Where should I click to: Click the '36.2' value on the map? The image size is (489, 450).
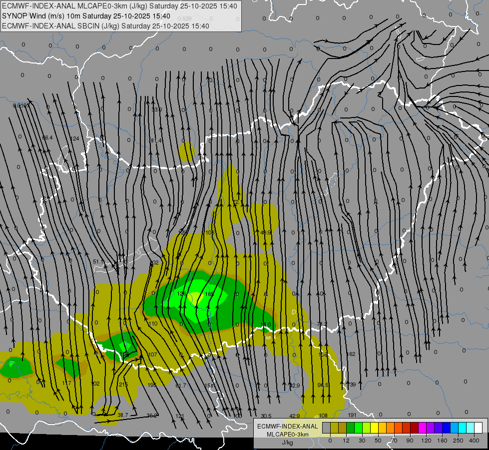[x=152, y=415]
